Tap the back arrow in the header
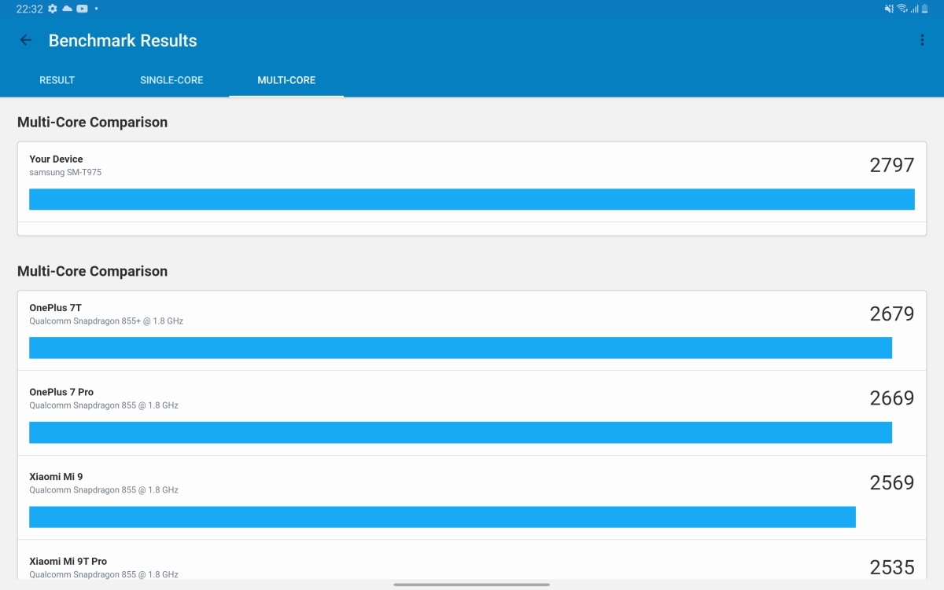Image resolution: width=944 pixels, height=590 pixels. (26, 41)
